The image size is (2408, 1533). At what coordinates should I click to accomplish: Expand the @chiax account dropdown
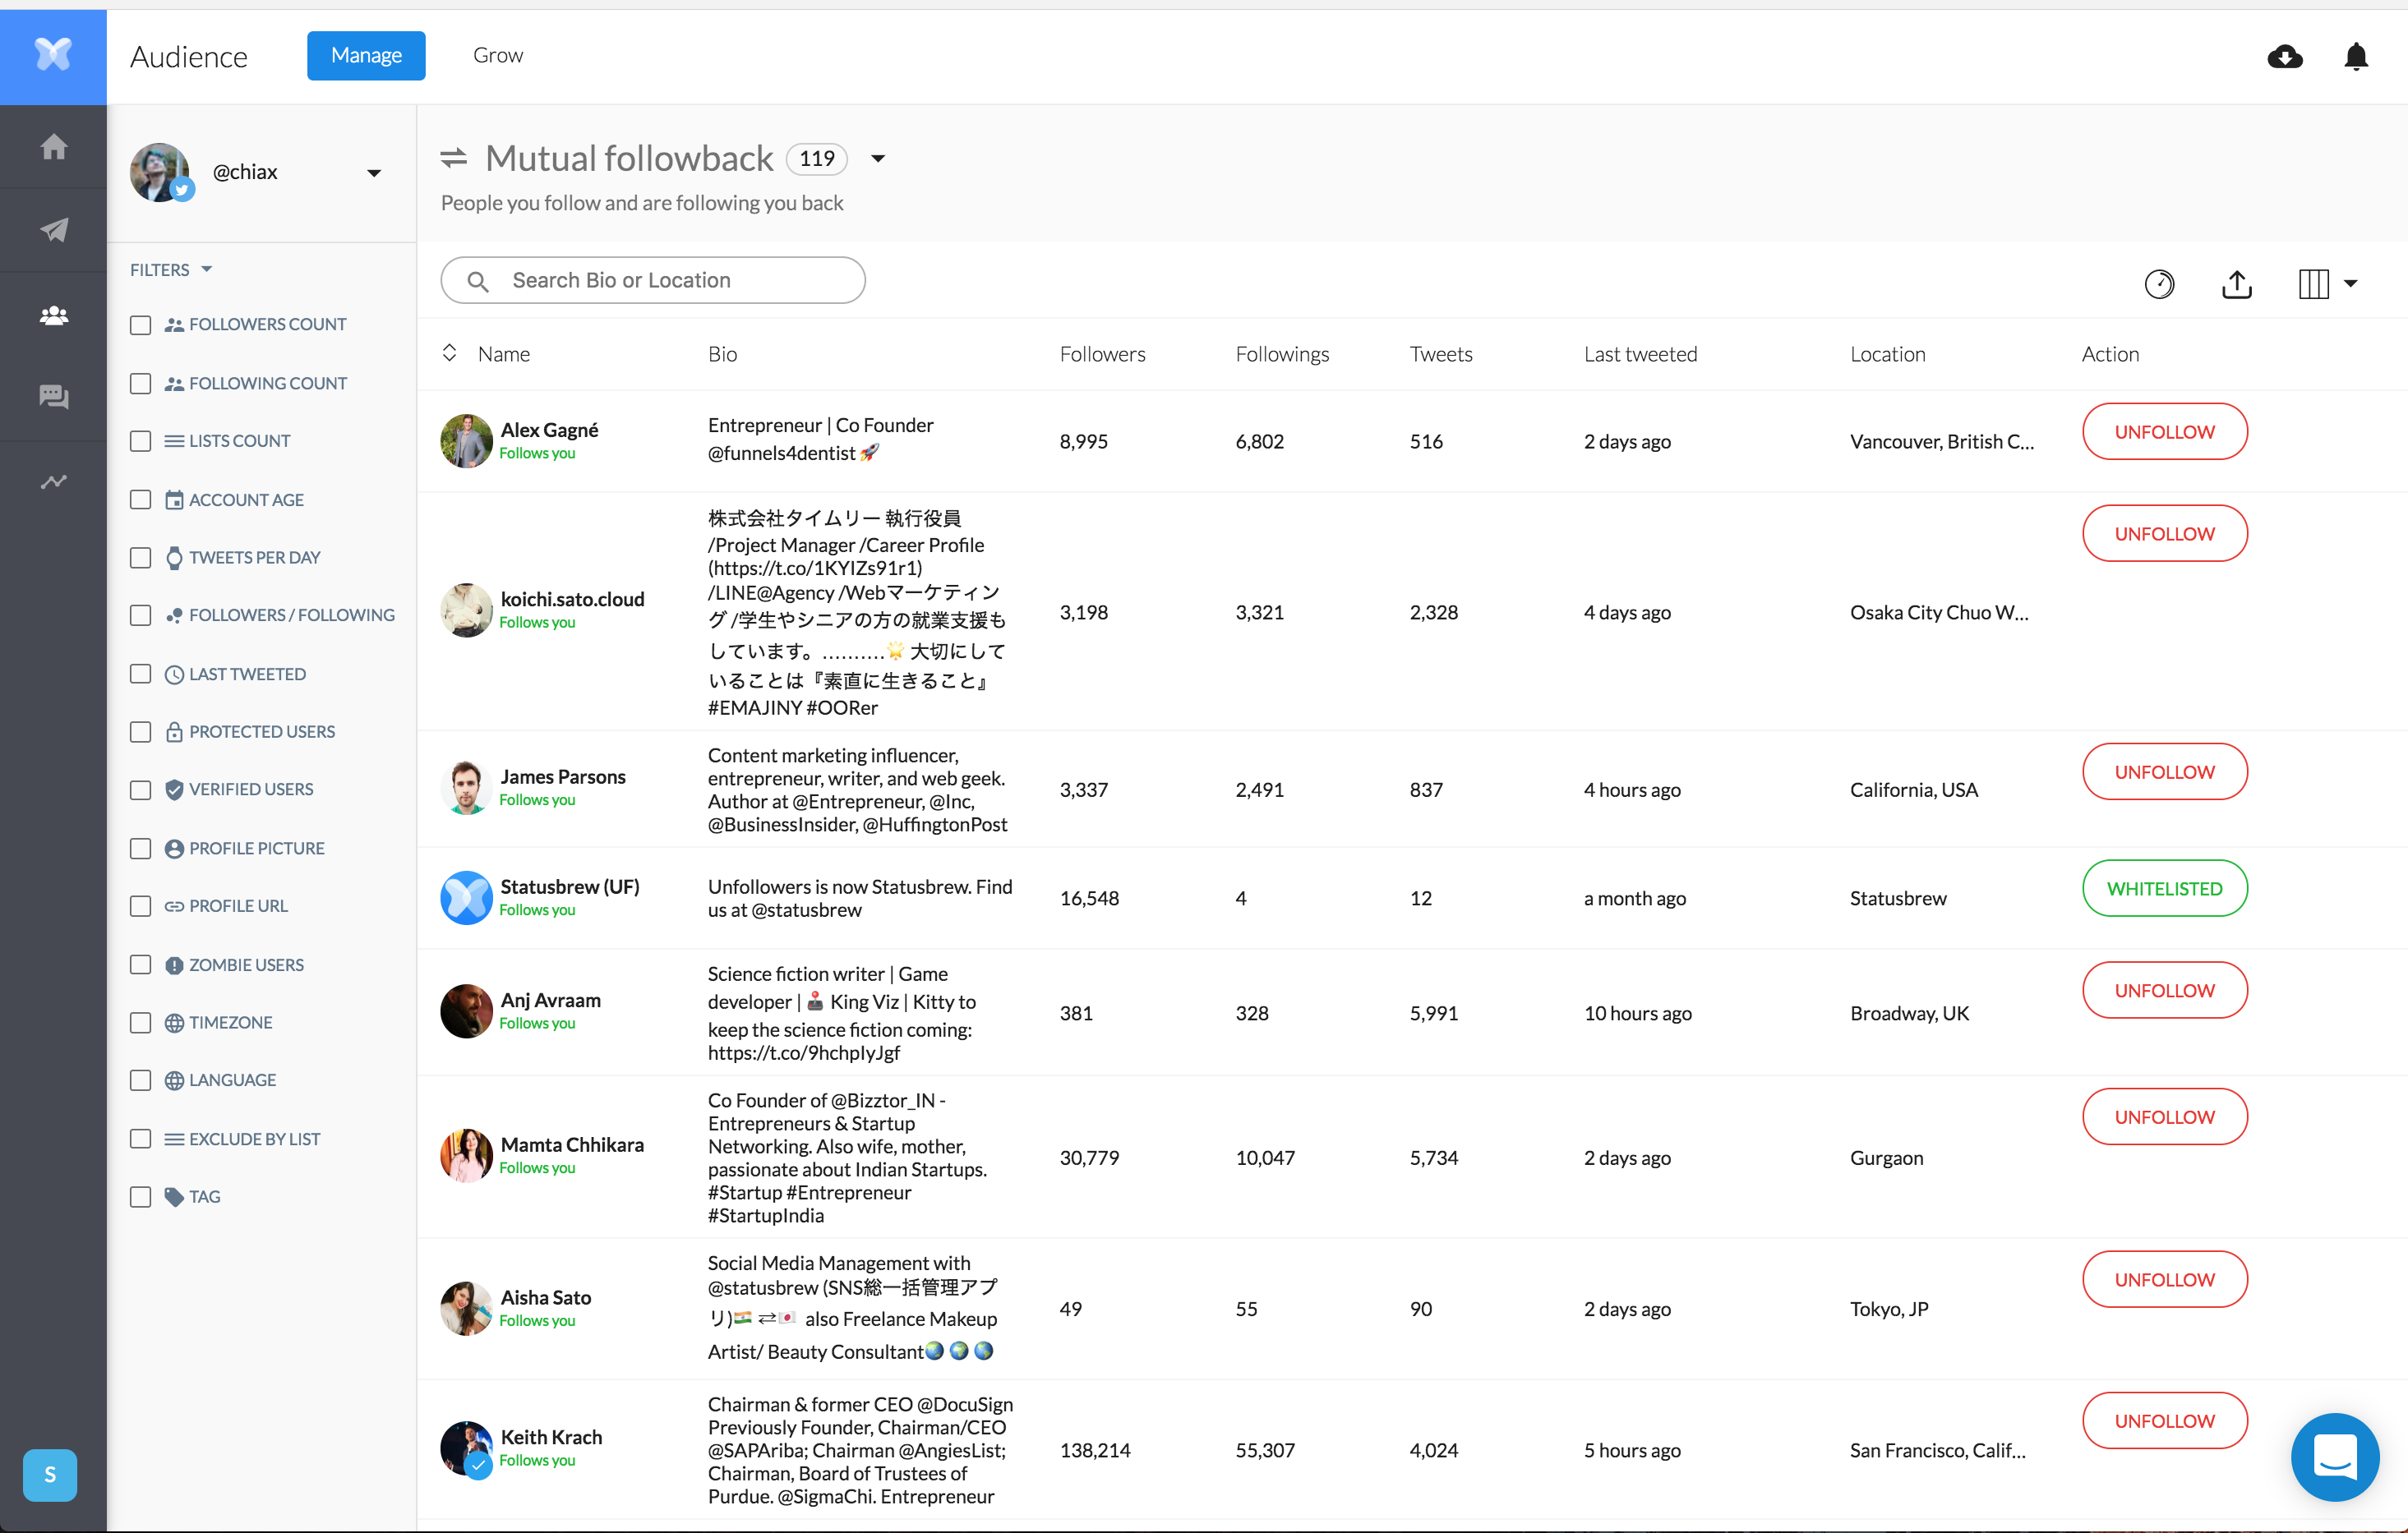(x=374, y=173)
